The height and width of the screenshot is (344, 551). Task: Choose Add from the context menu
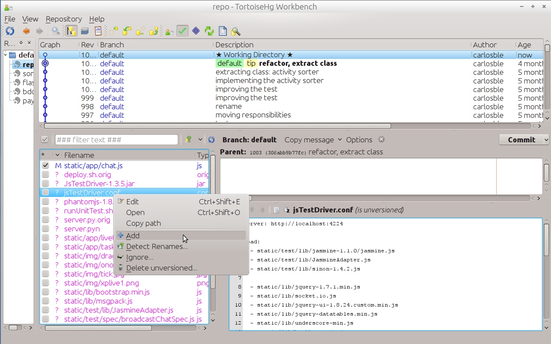(181, 235)
